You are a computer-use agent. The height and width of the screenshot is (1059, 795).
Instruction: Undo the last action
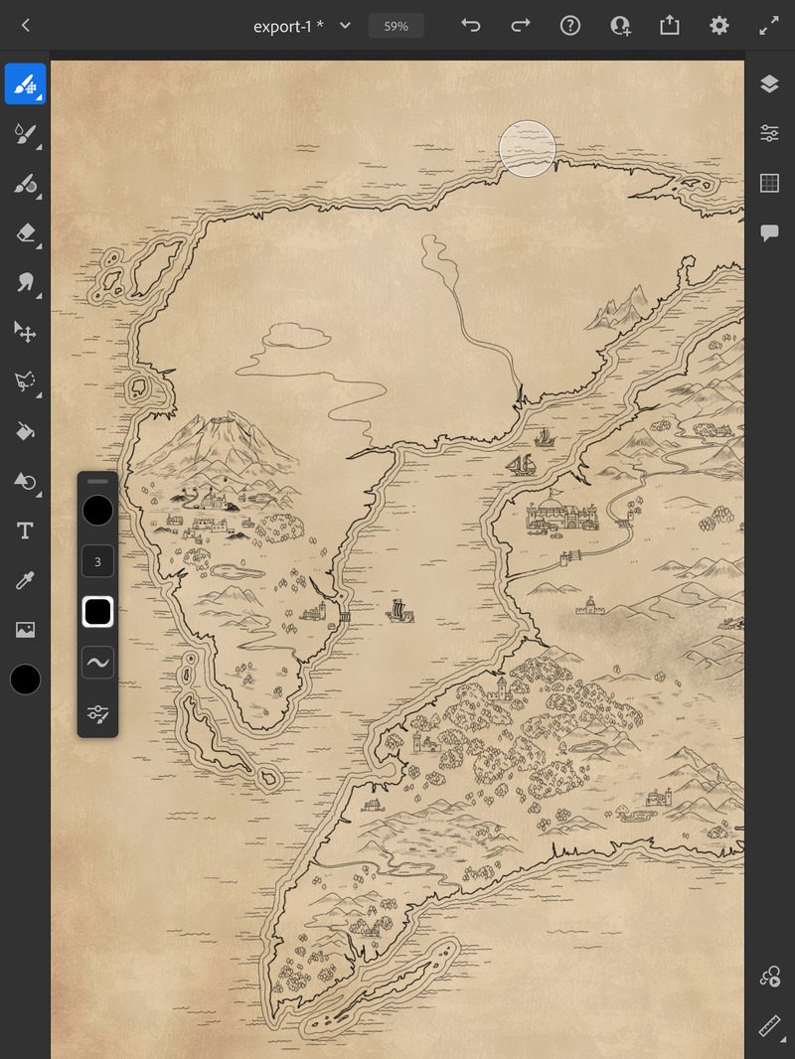click(x=471, y=26)
